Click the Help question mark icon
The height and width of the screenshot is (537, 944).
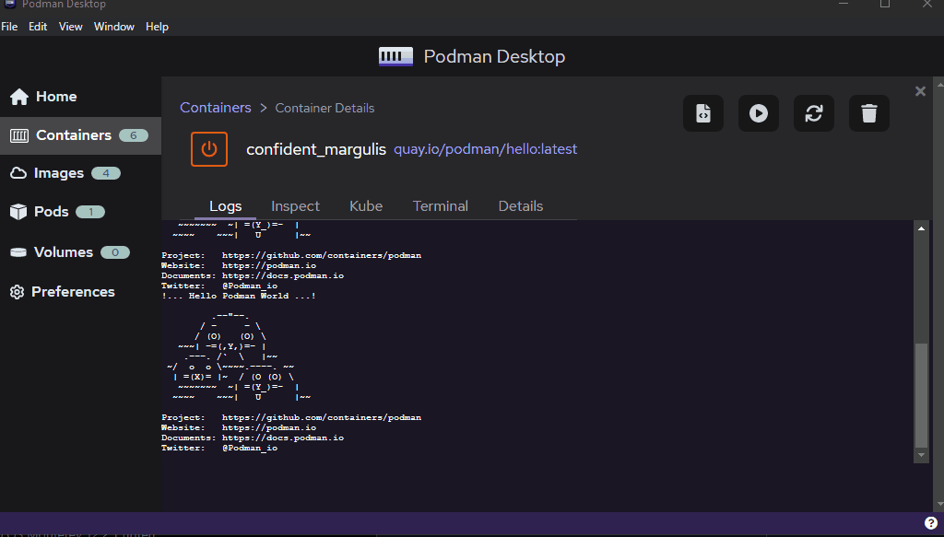click(930, 522)
